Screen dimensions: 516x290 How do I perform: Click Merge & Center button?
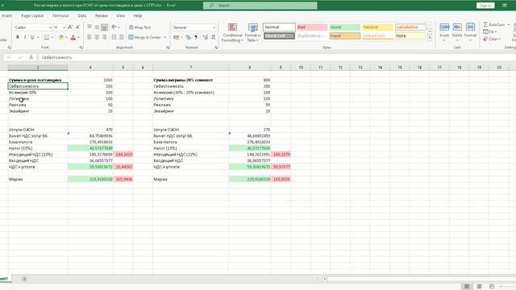145,37
